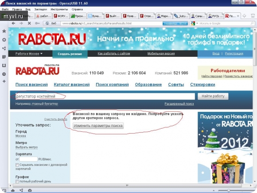Image resolution: width=257 pixels, height=193 pixels.
Task: Open the gear panel in the Opera sidebar
Action: pyautogui.click(x=4, y=40)
